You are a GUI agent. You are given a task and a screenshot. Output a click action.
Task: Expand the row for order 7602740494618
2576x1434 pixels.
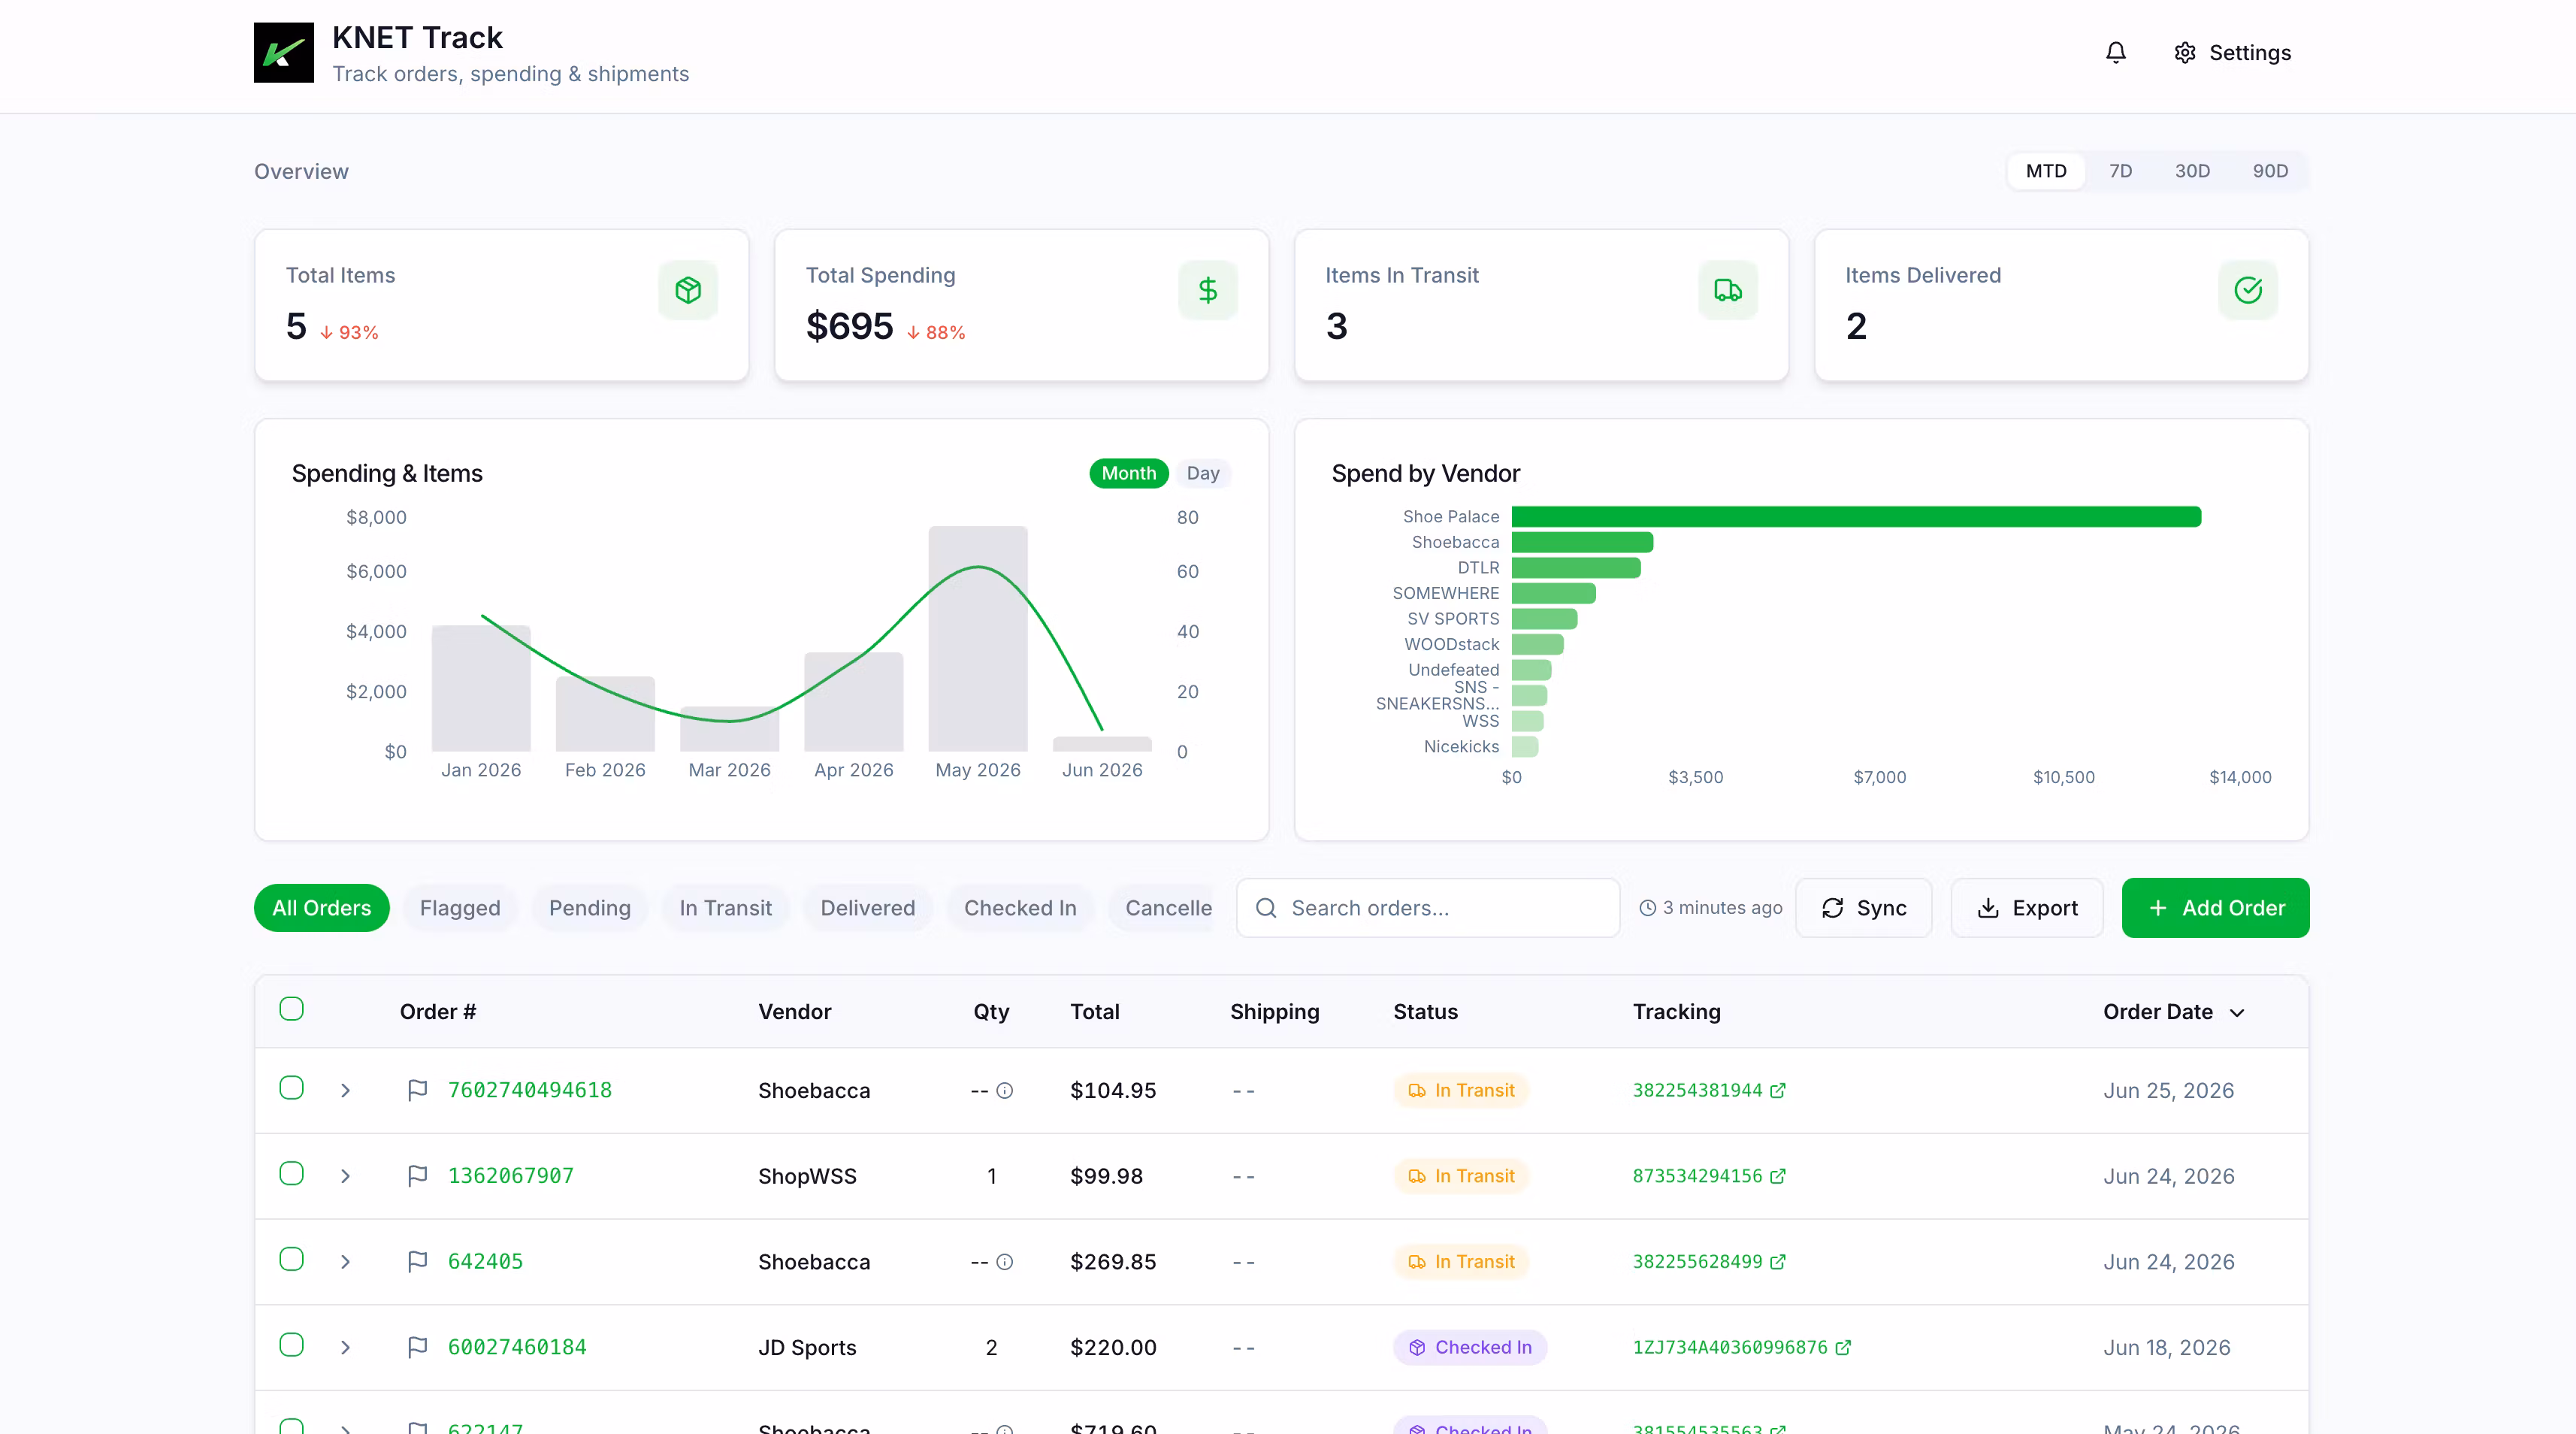pos(345,1090)
